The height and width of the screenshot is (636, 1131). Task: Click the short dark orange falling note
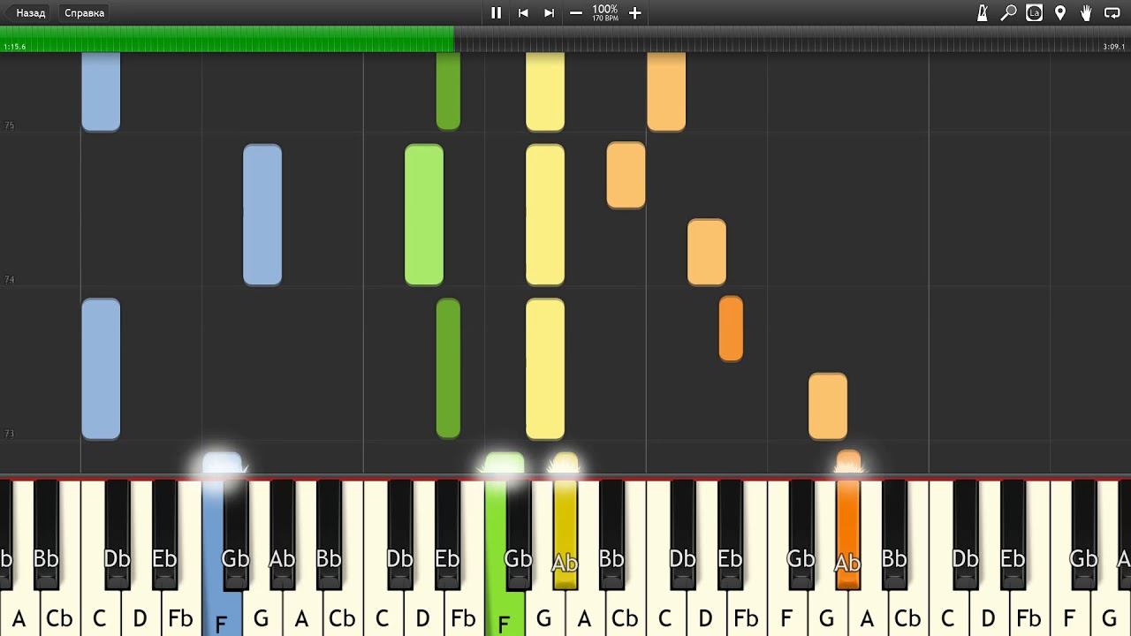tap(731, 329)
